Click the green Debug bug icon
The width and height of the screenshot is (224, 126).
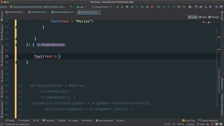pos(132,7)
